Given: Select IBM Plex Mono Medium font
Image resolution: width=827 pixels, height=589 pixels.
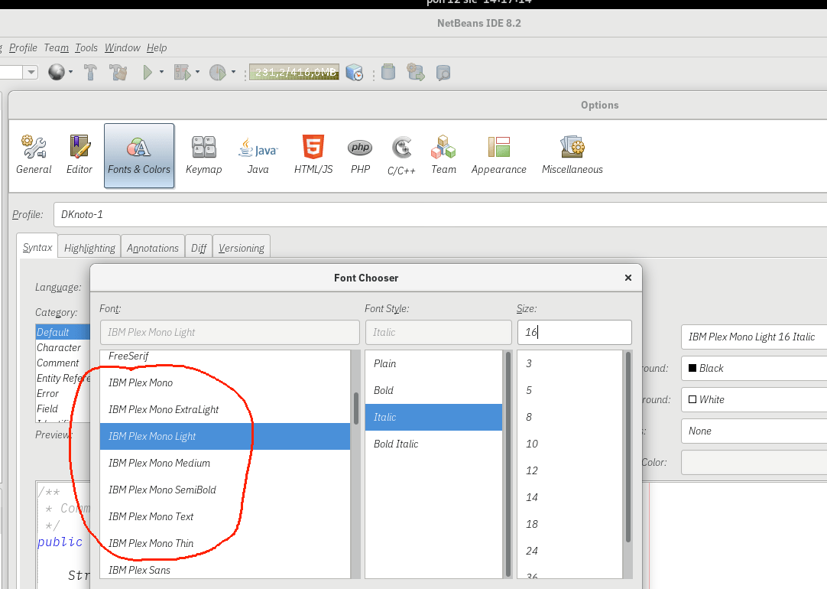Looking at the screenshot, I should pyautogui.click(x=159, y=463).
